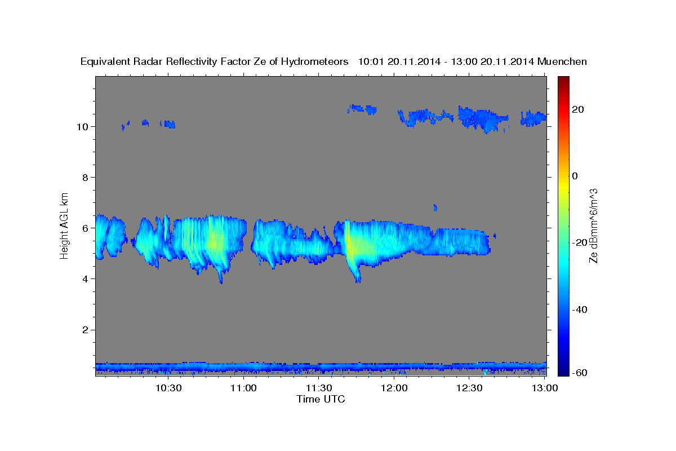Image resolution: width=676 pixels, height=451 pixels.
Task: Click the high cirrus cloud echo near 12:30
Action: tap(483, 118)
